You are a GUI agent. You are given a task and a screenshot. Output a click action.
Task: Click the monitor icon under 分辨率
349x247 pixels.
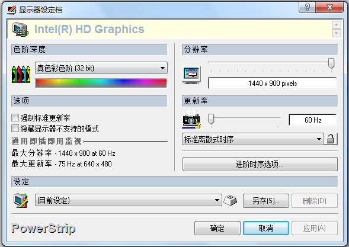tap(191, 75)
